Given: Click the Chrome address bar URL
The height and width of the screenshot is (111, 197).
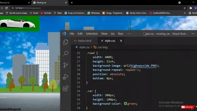Looking at the screenshot, I should tap(28, 8).
